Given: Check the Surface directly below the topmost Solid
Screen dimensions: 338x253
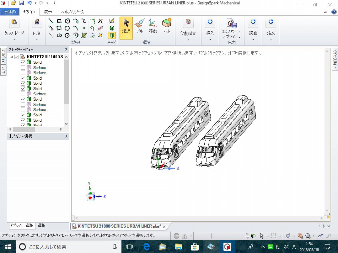Looking at the screenshot, I should point(23,68).
